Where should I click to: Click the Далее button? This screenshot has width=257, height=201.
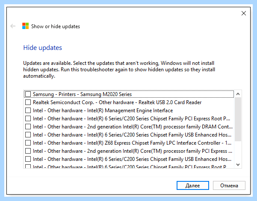pos(193,186)
